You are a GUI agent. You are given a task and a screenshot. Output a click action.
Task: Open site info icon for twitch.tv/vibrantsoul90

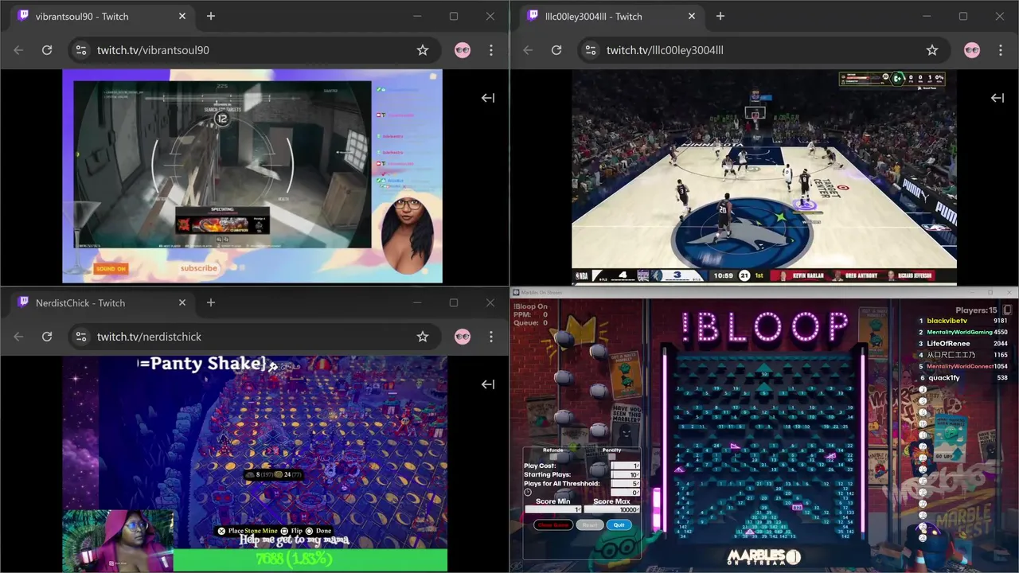point(80,50)
